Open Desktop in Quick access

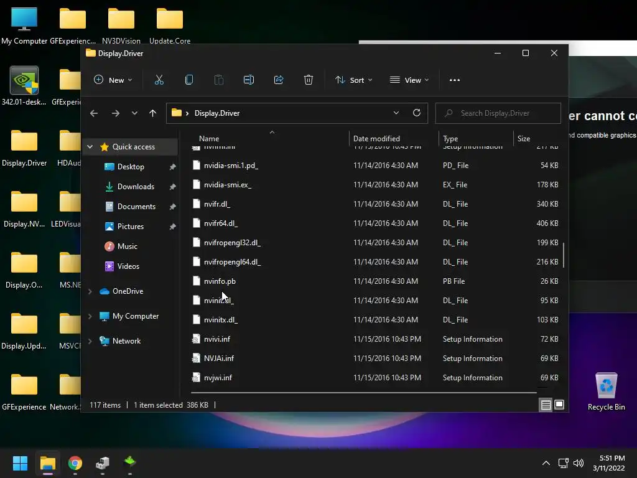coord(131,167)
